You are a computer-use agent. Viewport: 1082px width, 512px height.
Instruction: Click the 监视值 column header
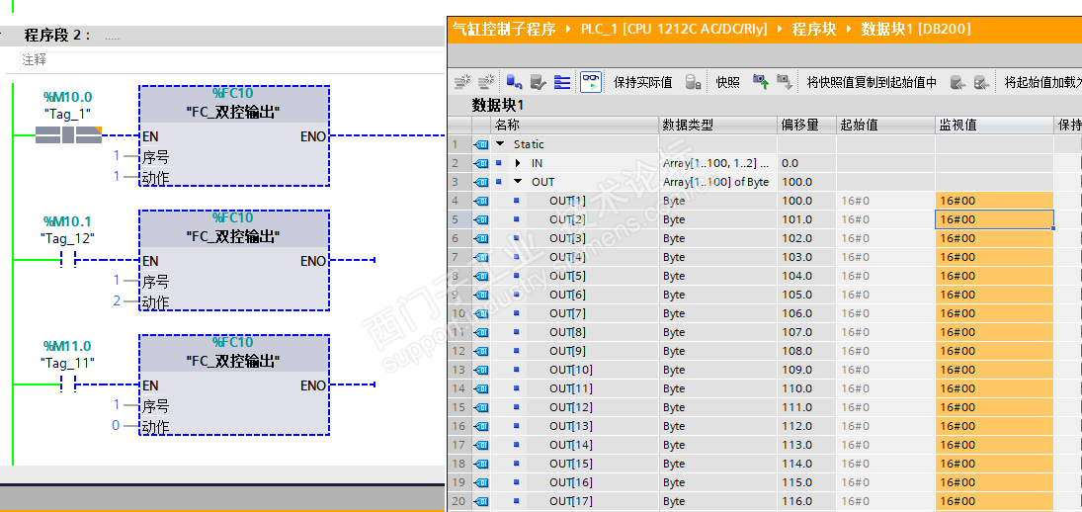[x=994, y=125]
